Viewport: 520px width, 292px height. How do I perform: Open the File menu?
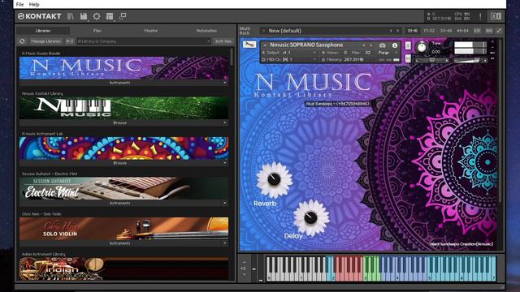coord(19,4)
